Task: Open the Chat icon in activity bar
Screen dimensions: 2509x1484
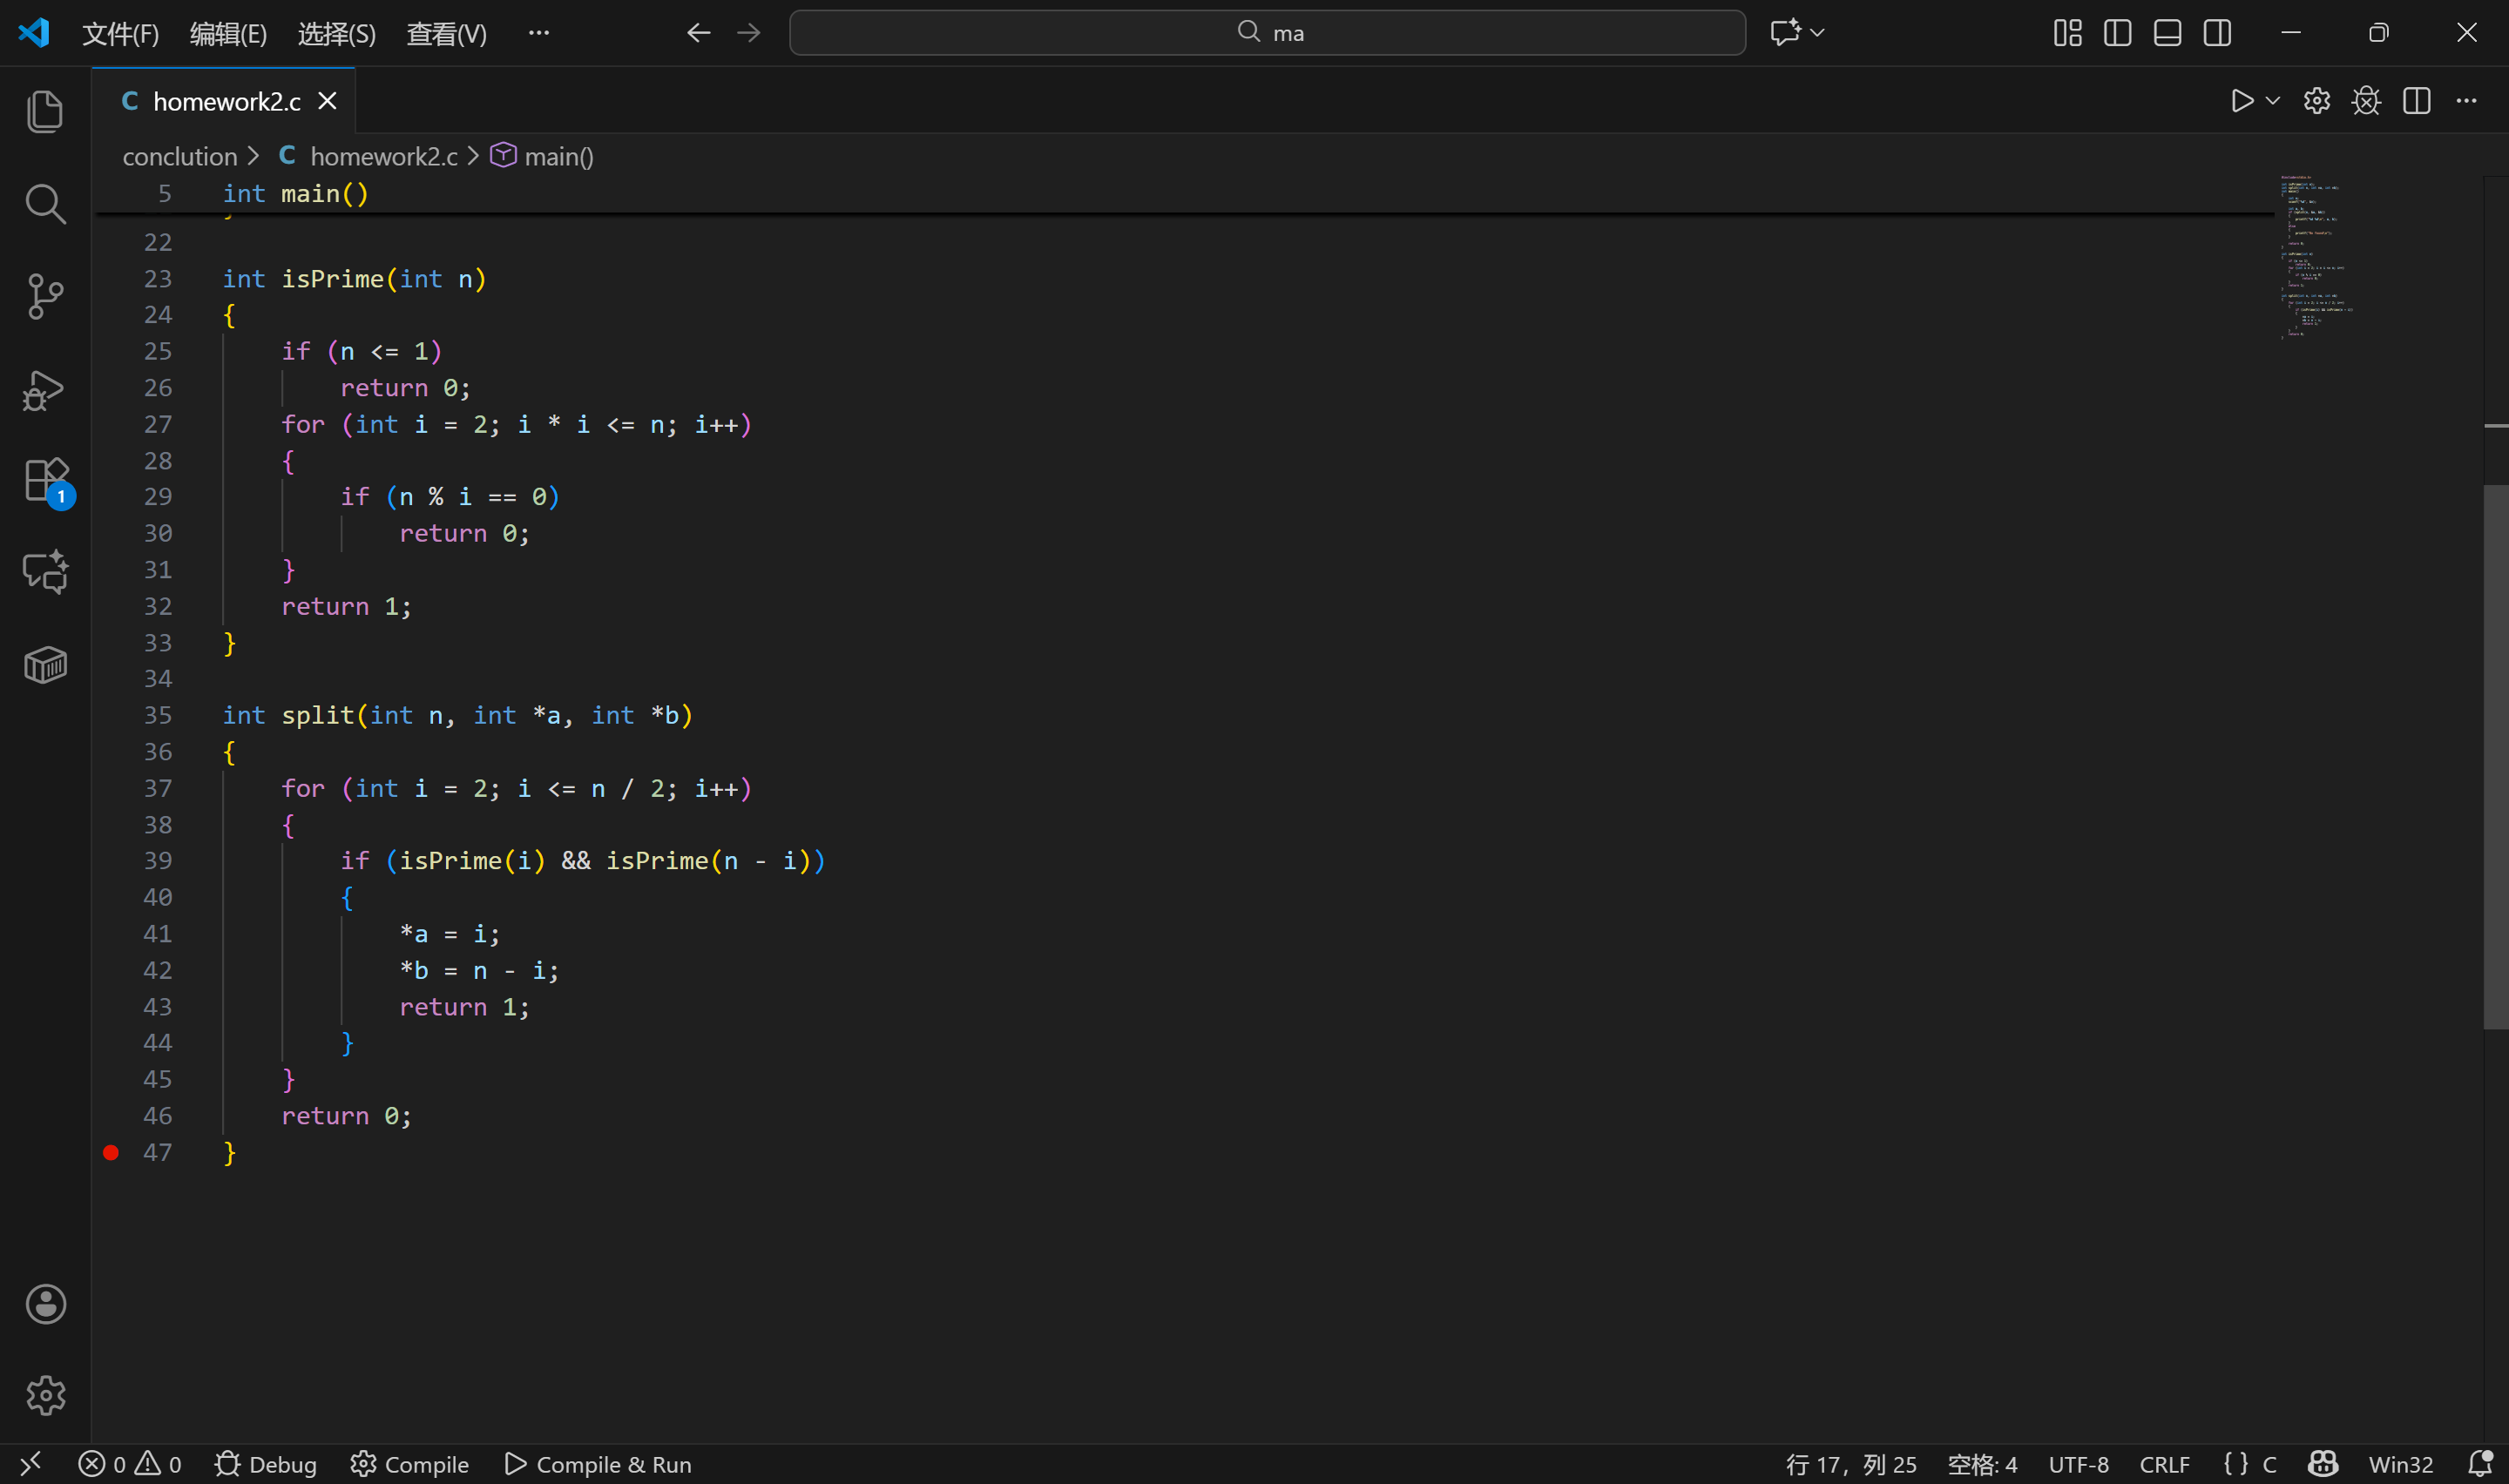Action: click(45, 572)
